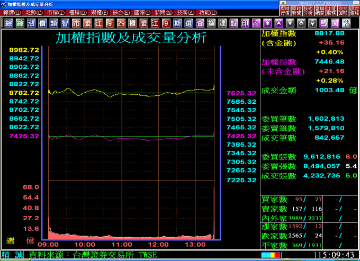
Task: Open the 國際(I) menu
Action: pyautogui.click(x=142, y=12)
